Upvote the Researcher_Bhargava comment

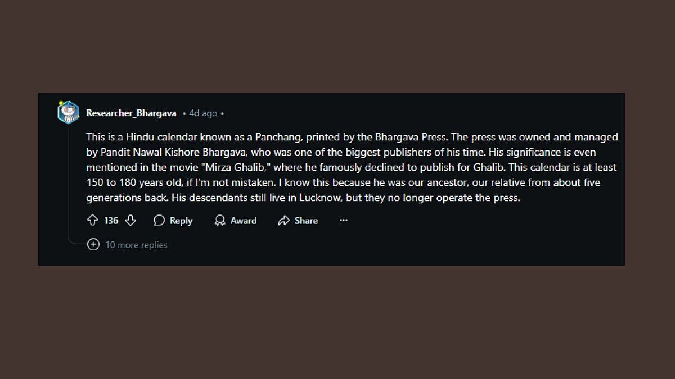coord(93,221)
